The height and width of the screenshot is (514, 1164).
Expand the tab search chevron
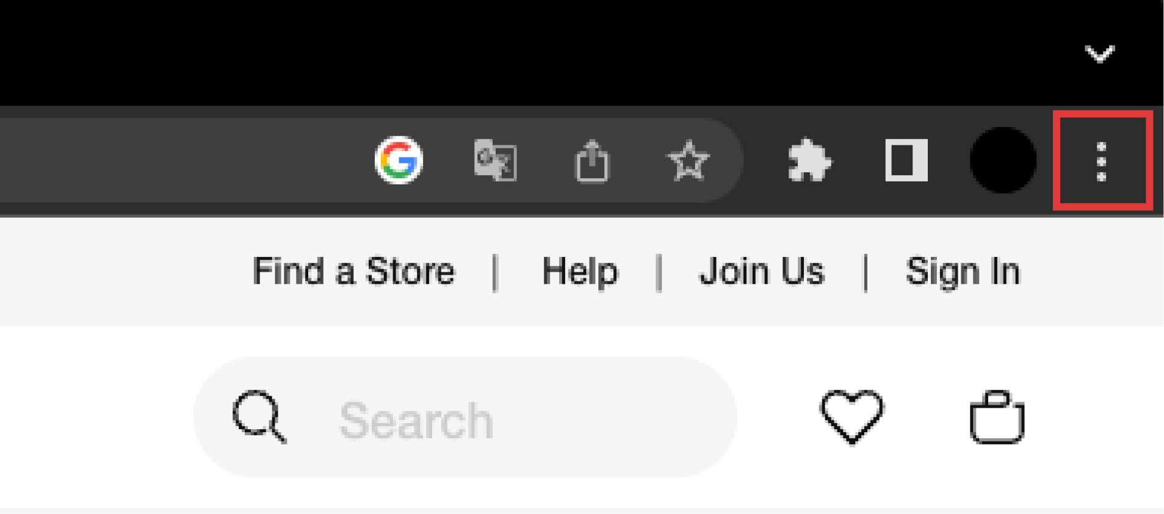[x=1100, y=54]
